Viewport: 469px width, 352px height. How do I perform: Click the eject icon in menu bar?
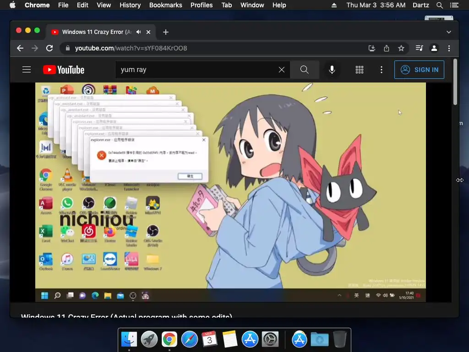(334, 5)
